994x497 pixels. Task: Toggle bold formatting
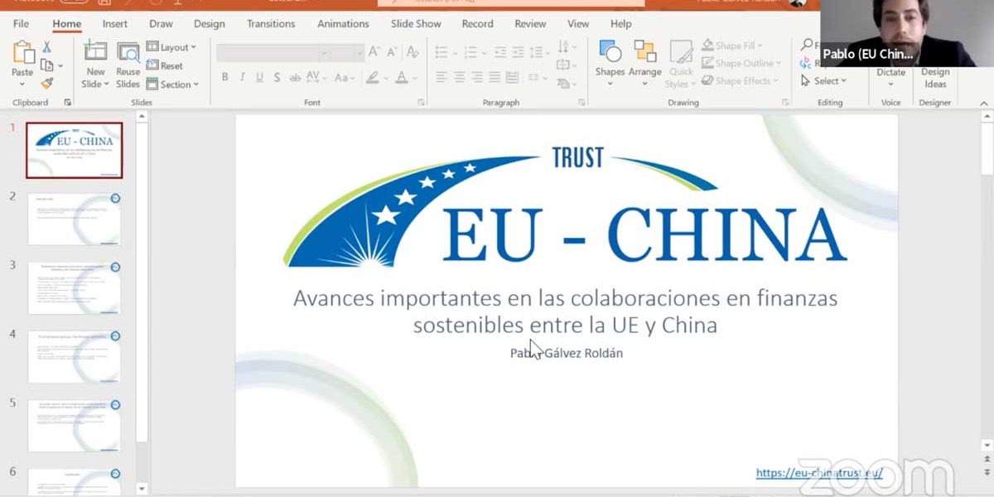tap(224, 77)
